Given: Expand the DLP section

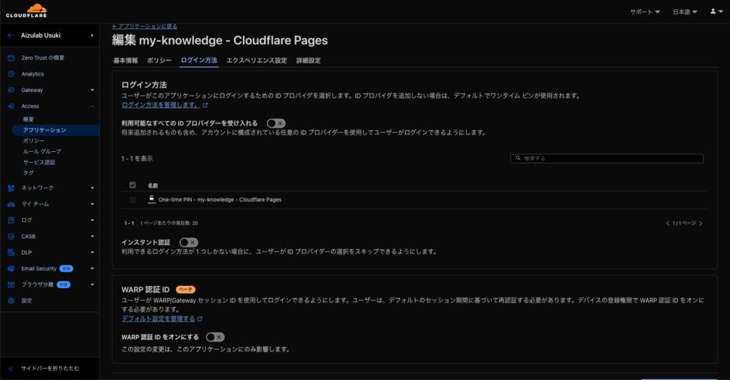Looking at the screenshot, I should click(x=92, y=252).
